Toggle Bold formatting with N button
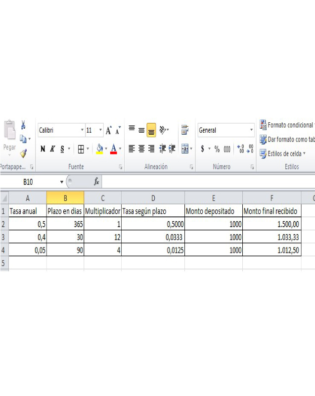 pyautogui.click(x=43, y=149)
